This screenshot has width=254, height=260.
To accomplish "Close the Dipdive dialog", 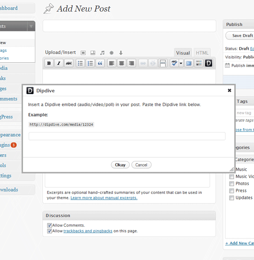I will click(x=230, y=90).
